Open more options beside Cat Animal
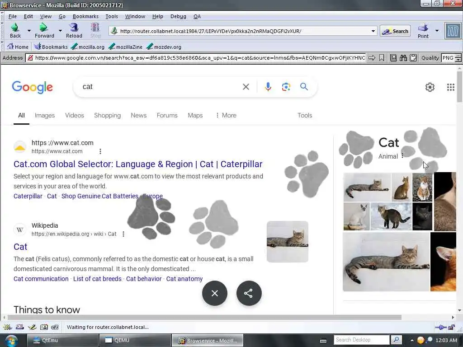This screenshot has width=463, height=347. pyautogui.click(x=402, y=156)
